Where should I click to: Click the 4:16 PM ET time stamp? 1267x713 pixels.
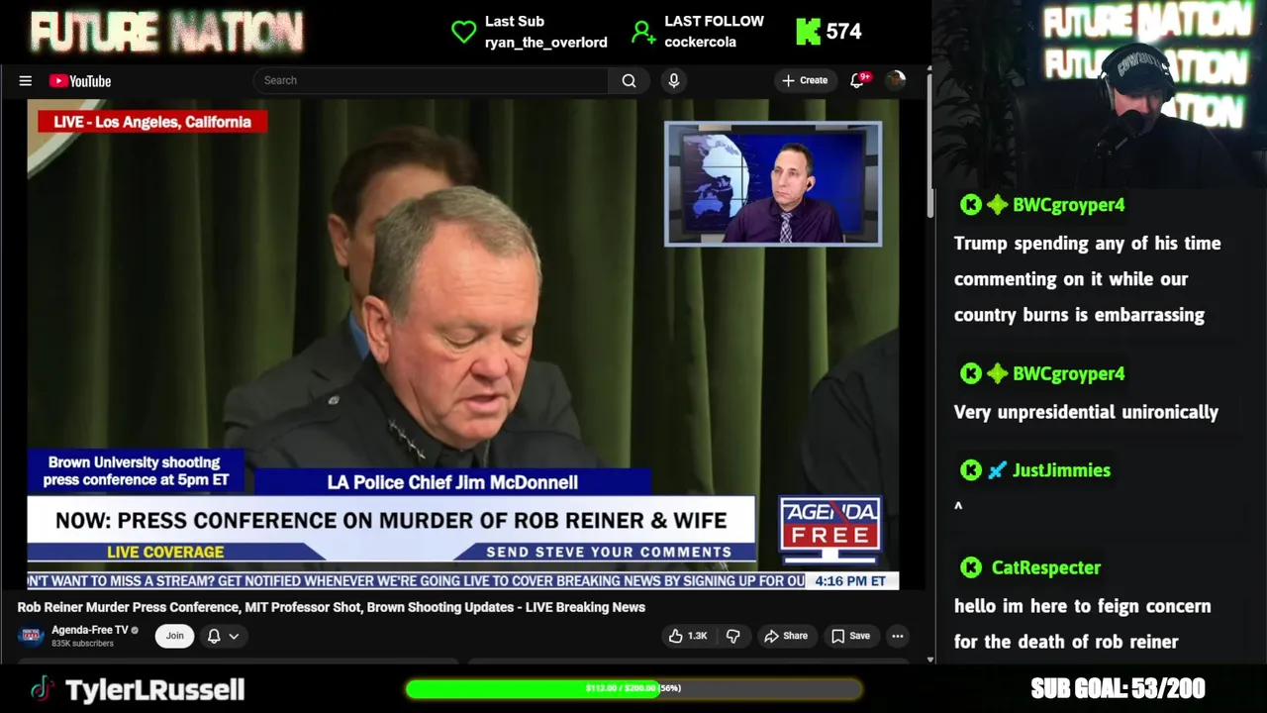click(x=850, y=581)
